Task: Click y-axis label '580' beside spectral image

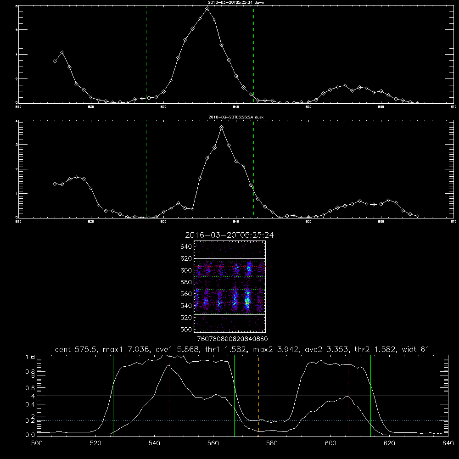Action: click(x=186, y=282)
